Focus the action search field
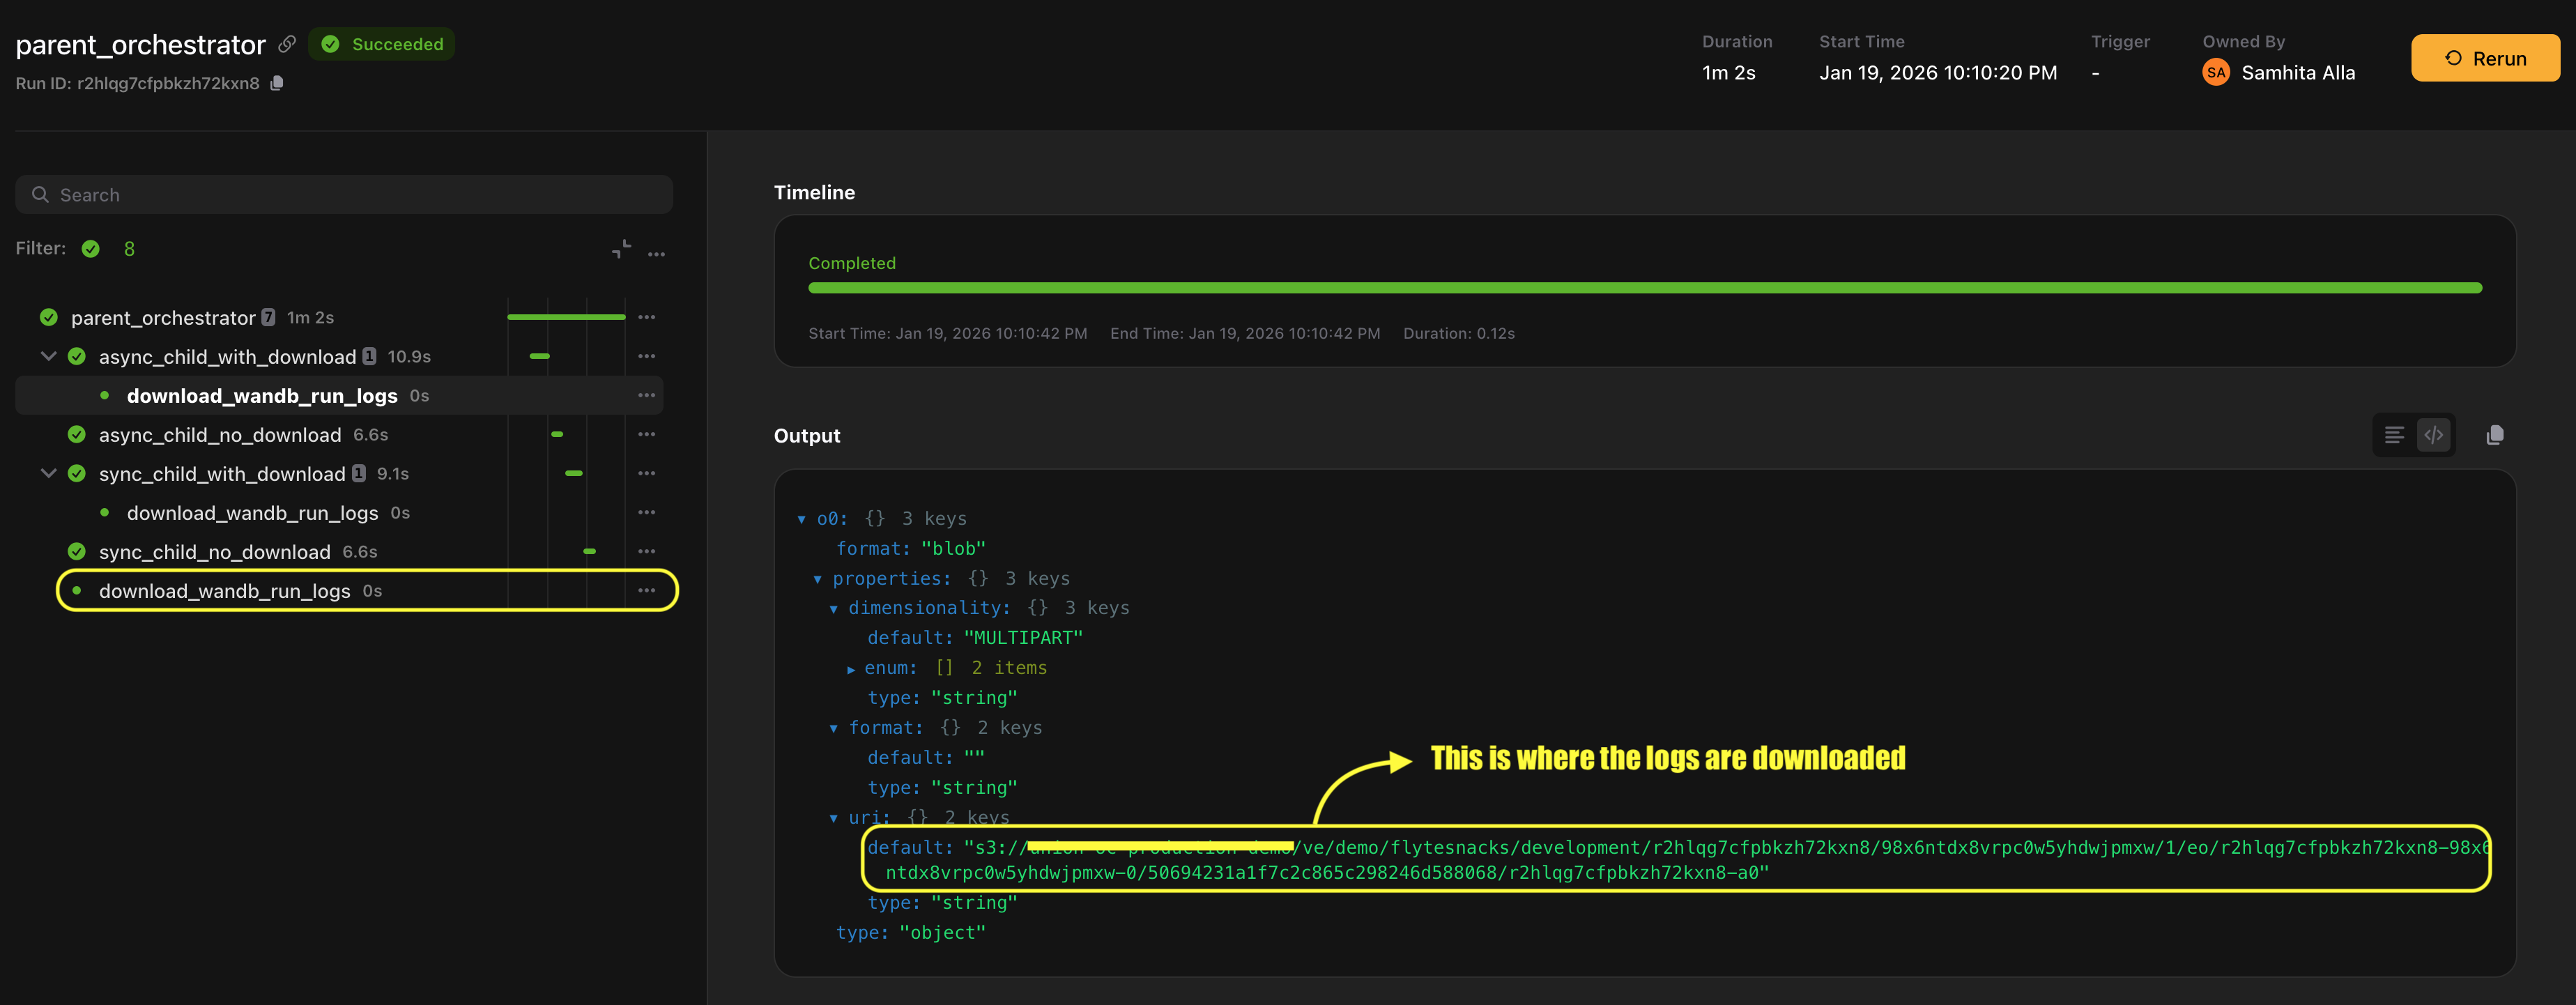The image size is (2576, 1005). pyautogui.click(x=344, y=195)
